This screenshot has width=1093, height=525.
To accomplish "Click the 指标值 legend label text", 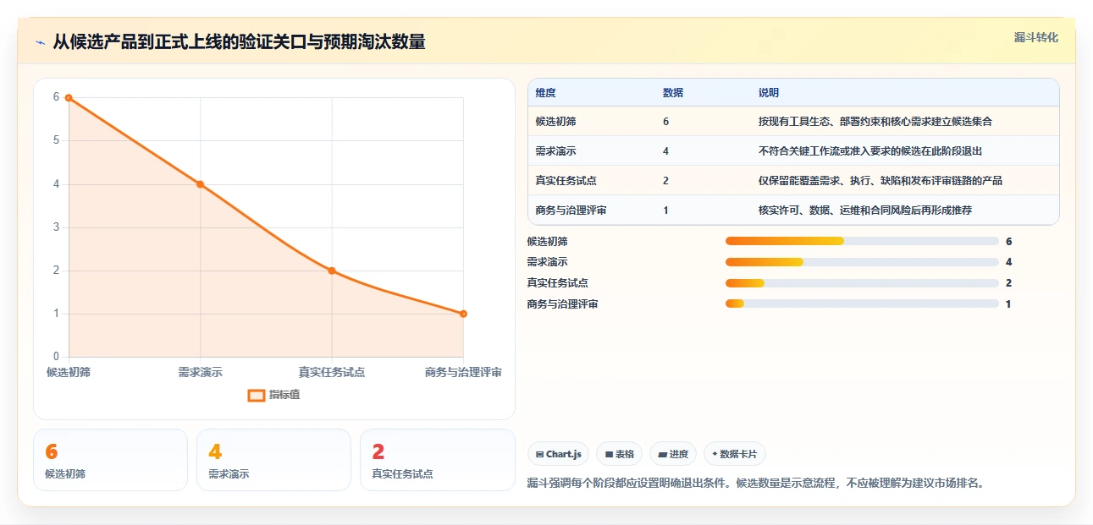I will click(284, 395).
